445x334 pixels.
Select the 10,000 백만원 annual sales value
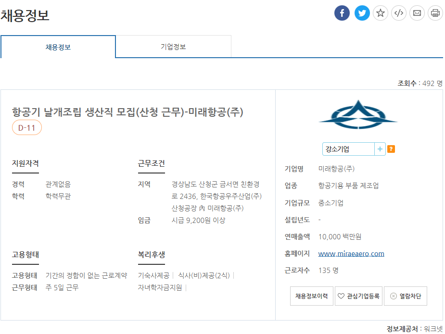pos(340,237)
